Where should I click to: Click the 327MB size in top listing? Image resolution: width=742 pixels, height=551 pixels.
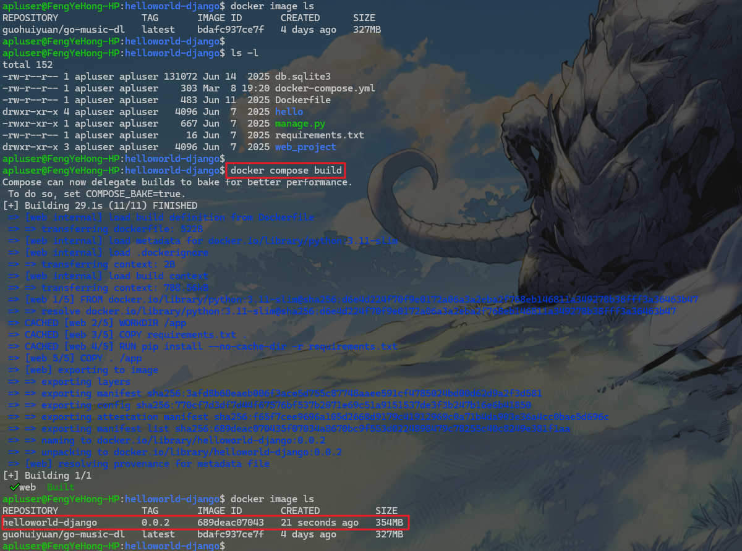[x=367, y=30]
